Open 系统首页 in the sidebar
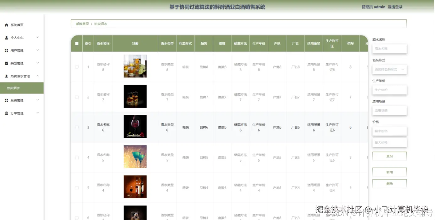 coord(22,25)
